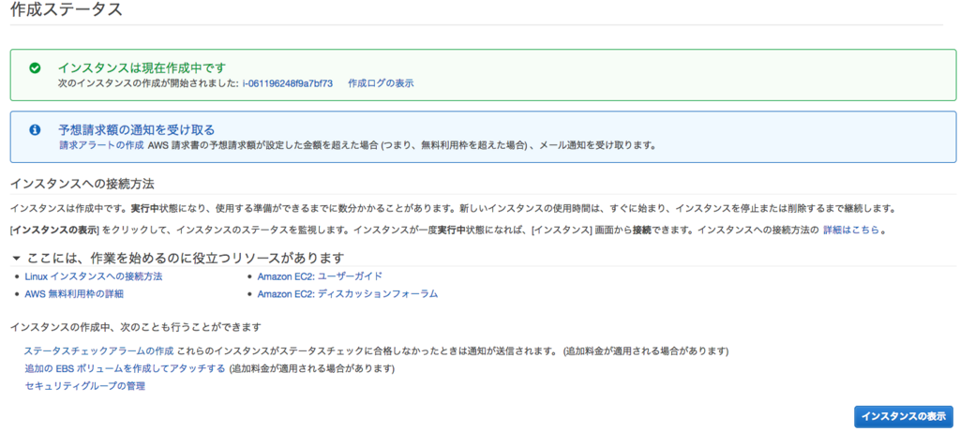Viewport: 960px width, 432px height.
Task: Click the green success checkmark icon
Action: [x=35, y=67]
